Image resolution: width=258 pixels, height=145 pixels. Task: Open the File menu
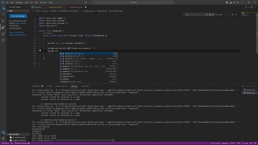7,2
